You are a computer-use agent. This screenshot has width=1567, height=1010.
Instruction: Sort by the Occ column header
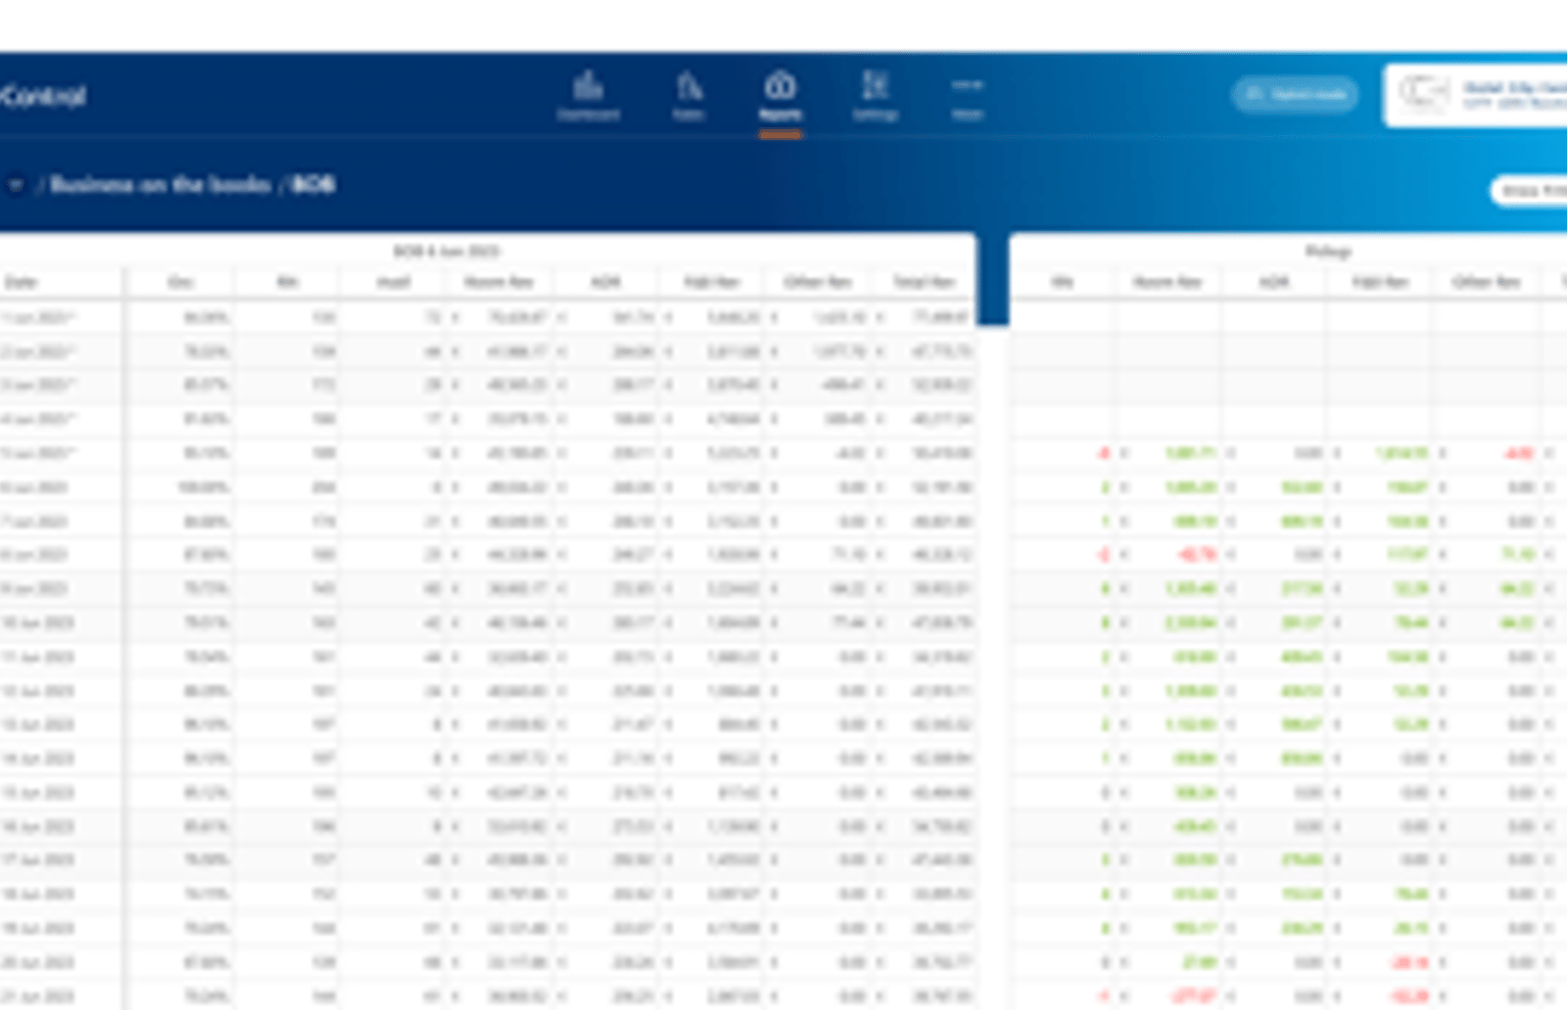pos(181,282)
